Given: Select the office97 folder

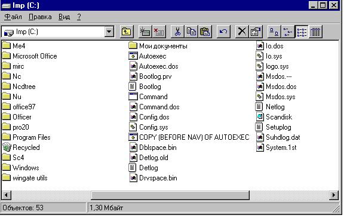Looking at the screenshot, I should pyautogui.click(x=19, y=107).
